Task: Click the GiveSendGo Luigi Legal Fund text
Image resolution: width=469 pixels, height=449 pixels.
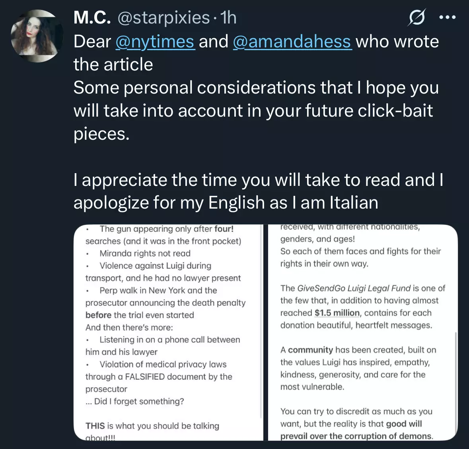Action: point(354,288)
